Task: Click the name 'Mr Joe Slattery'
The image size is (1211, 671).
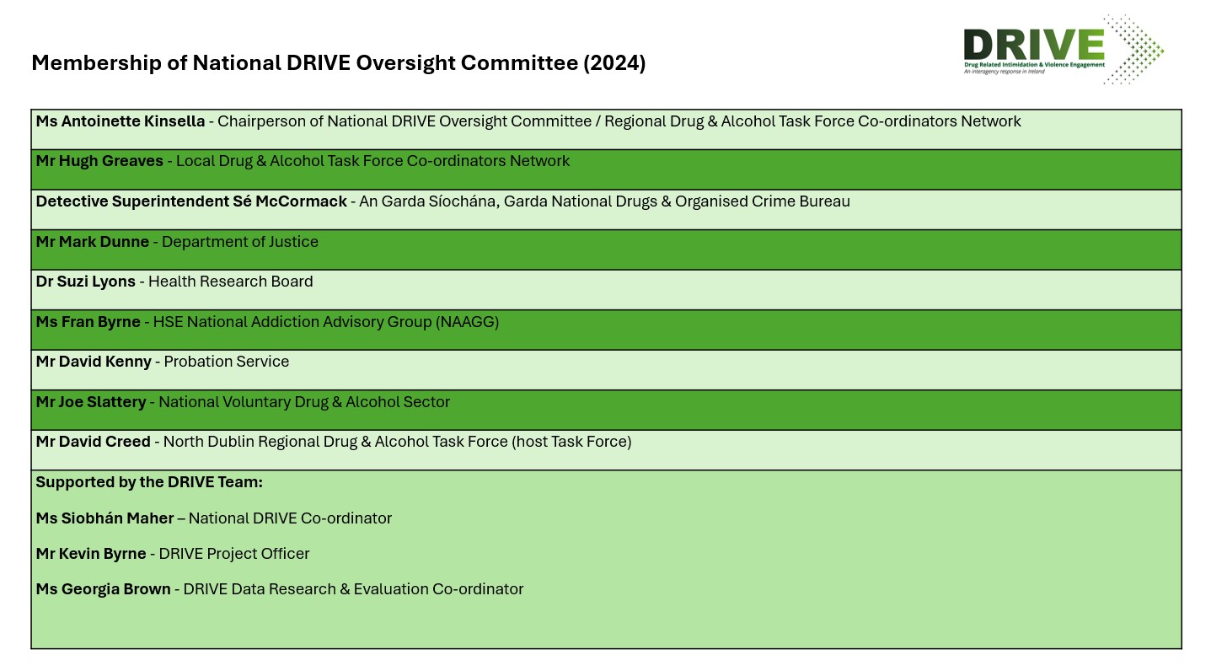Action: 91,402
